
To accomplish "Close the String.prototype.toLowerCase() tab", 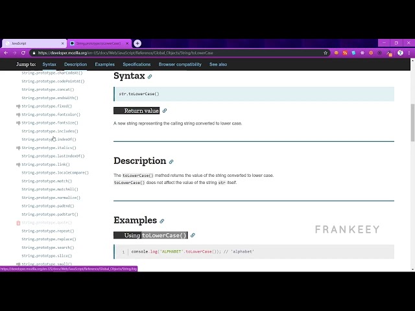I will (127, 43).
